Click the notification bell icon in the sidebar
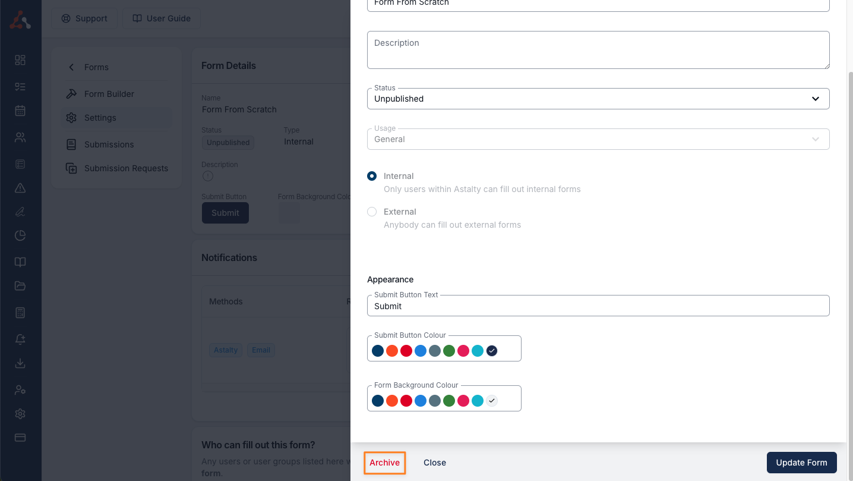853x481 pixels. 20,339
